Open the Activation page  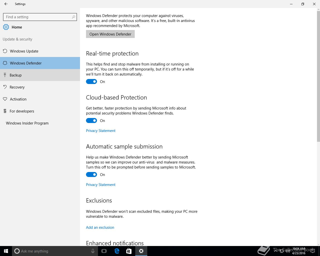pos(40,99)
